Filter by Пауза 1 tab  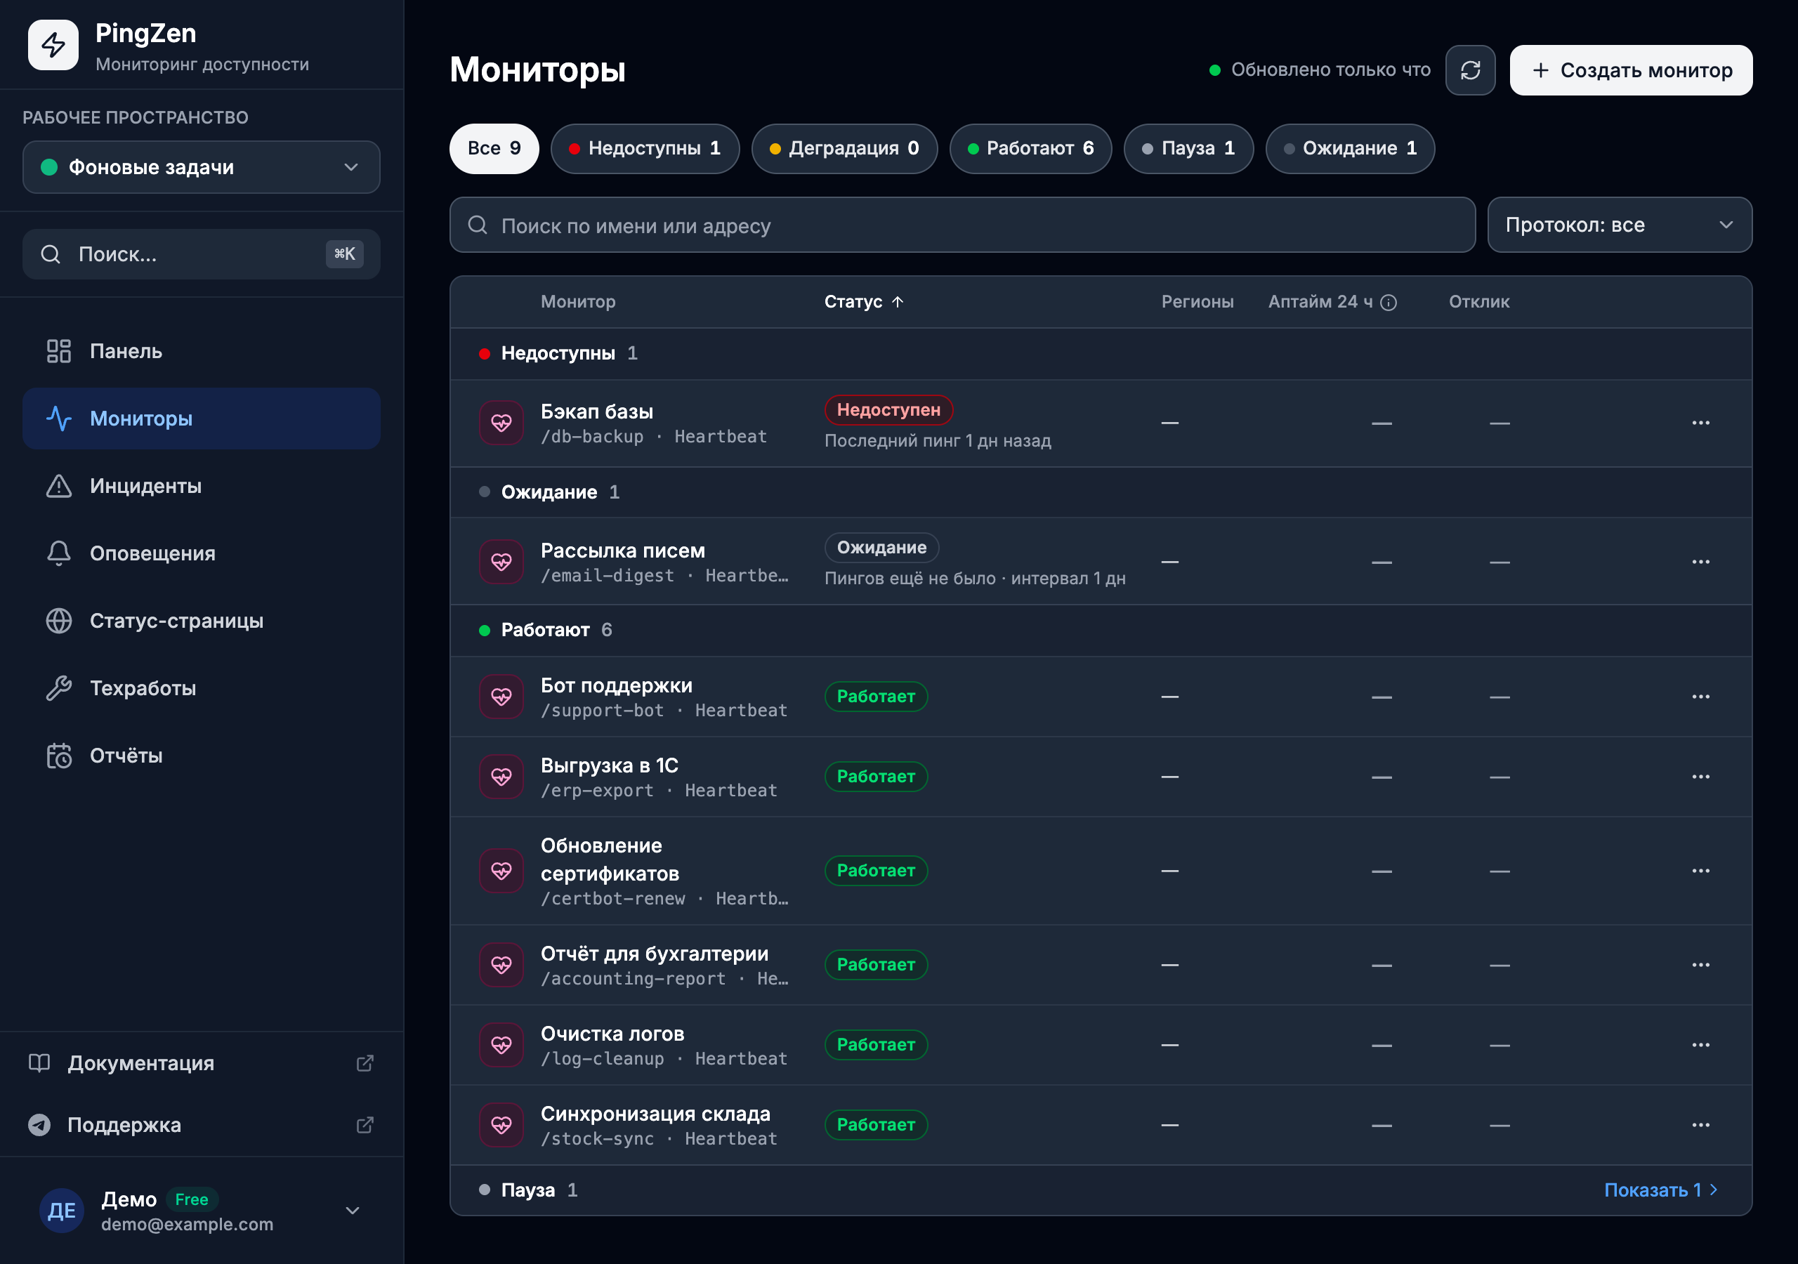[x=1188, y=148]
